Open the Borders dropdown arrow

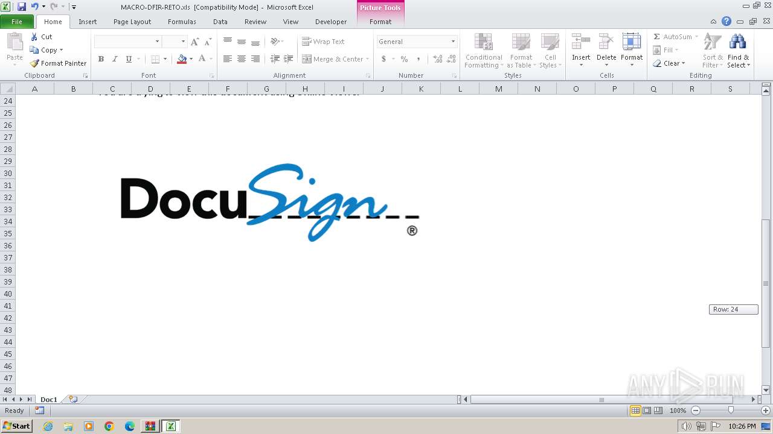165,59
